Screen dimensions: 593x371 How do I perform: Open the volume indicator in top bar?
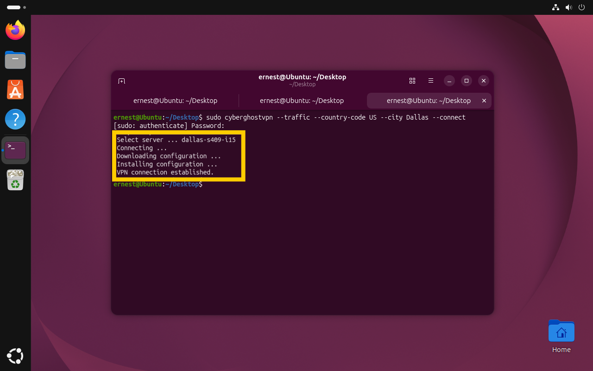pos(569,7)
